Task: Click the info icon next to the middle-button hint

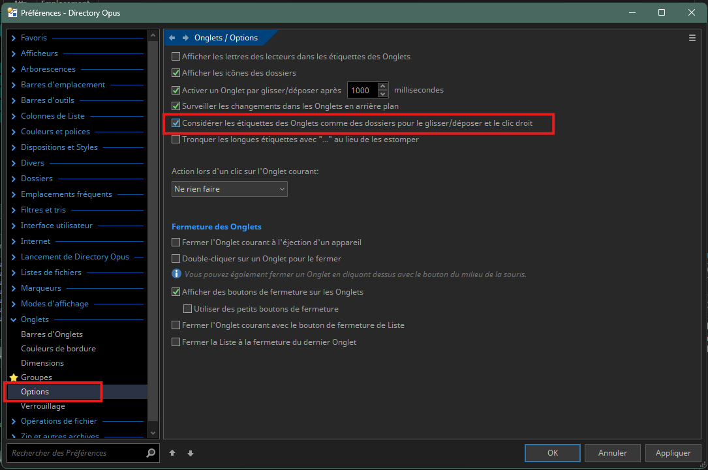Action: pos(177,274)
